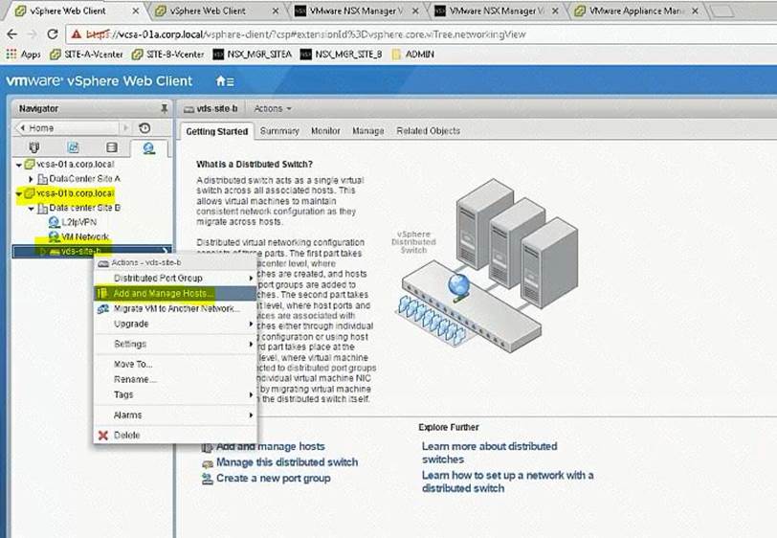Switch to the Related Objects tab
Screen dimensions: 777x538
tap(428, 131)
